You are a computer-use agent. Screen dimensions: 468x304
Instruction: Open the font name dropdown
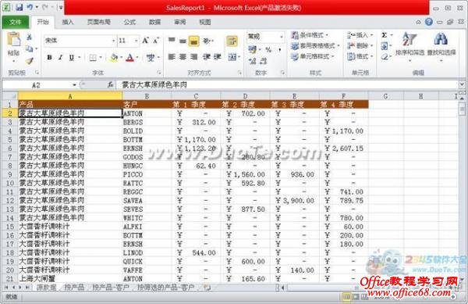[113, 41]
